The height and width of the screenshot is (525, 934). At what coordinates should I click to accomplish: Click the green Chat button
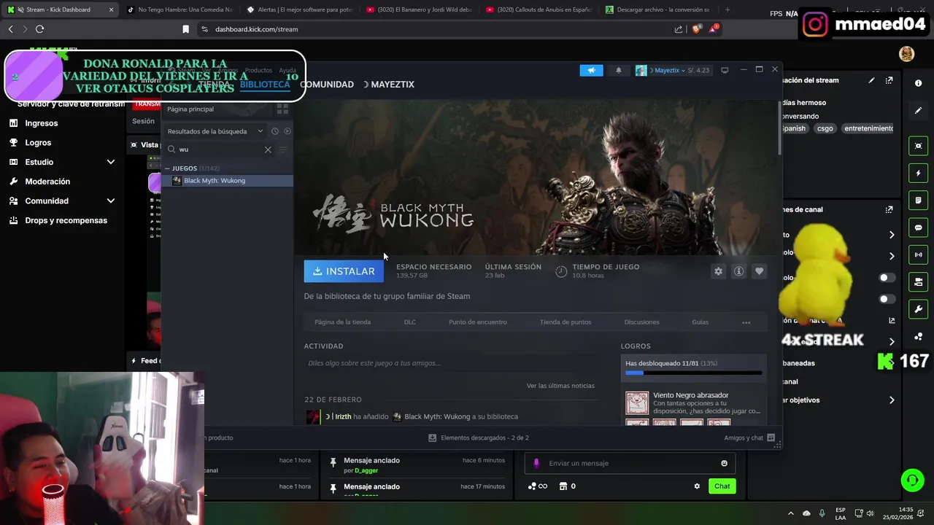pos(722,486)
